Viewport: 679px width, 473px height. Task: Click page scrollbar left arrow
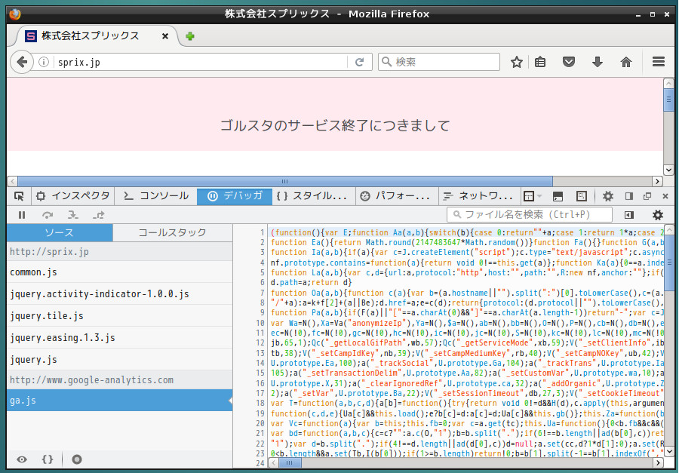[12, 181]
